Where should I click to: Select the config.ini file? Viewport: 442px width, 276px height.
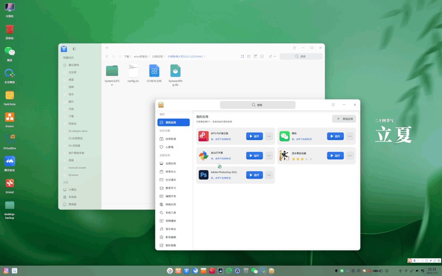click(133, 74)
